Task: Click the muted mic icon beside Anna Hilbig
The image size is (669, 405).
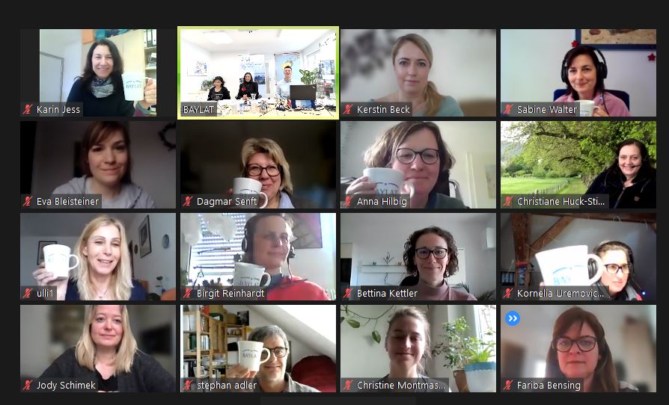Action: pos(348,202)
